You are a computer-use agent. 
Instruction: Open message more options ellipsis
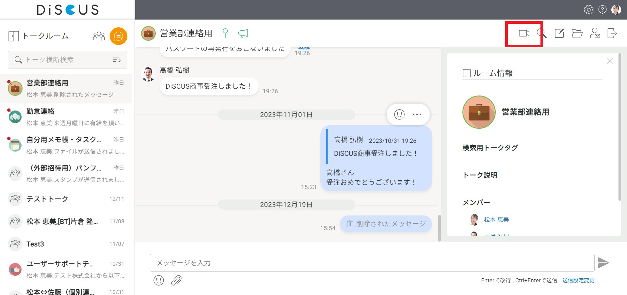[417, 114]
